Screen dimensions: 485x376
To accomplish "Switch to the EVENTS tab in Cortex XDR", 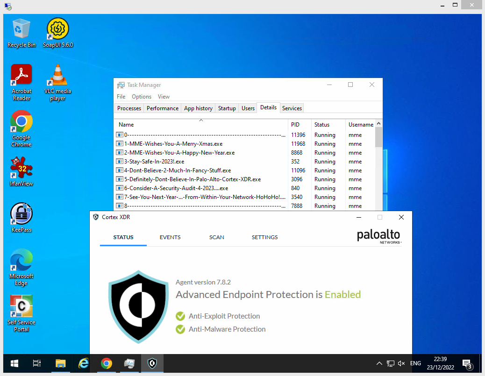I will (170, 237).
